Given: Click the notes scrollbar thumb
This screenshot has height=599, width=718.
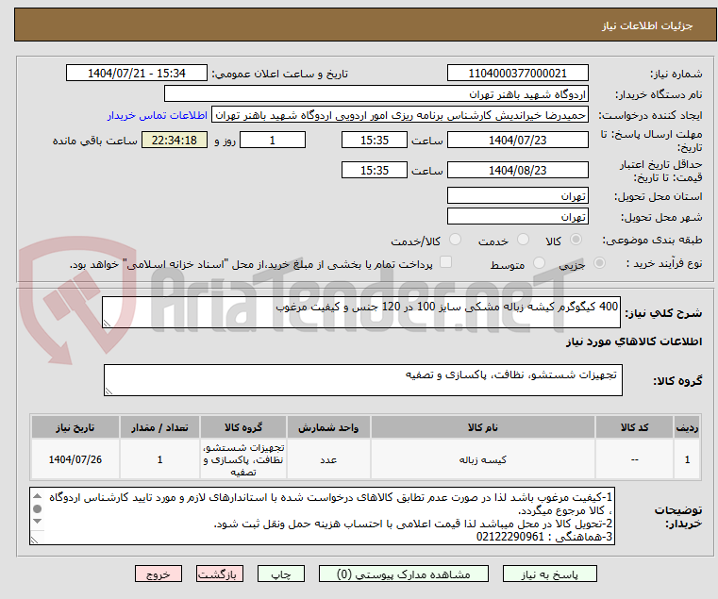Looking at the screenshot, I should tap(38, 508).
